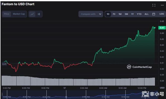Toggle LOG scale
The width and height of the screenshot is (166, 99).
pos(162,14)
